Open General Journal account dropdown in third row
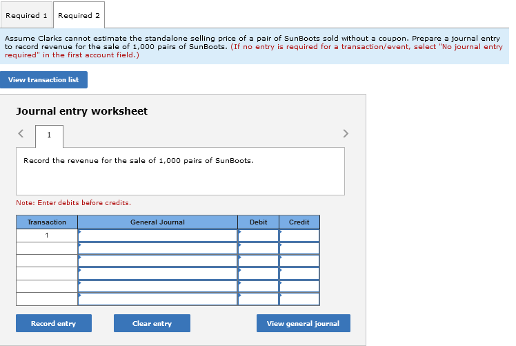Viewport: 516px width, 346px height. [158, 260]
